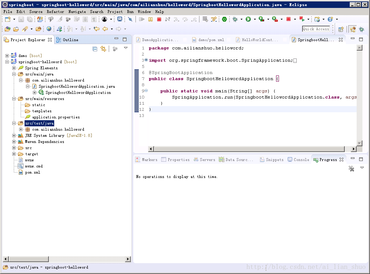This screenshot has height=274, width=370.
Task: Select application.properties in the project tree
Action: click(56, 117)
